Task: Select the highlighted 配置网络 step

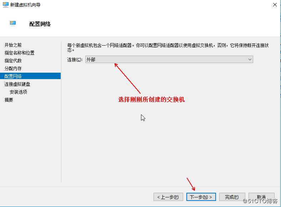Action: [x=30, y=76]
